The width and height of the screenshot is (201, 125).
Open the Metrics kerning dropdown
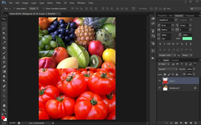pyautogui.click(x=173, y=30)
